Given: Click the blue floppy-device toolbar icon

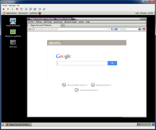Looking at the screenshot, I should coord(35,9).
